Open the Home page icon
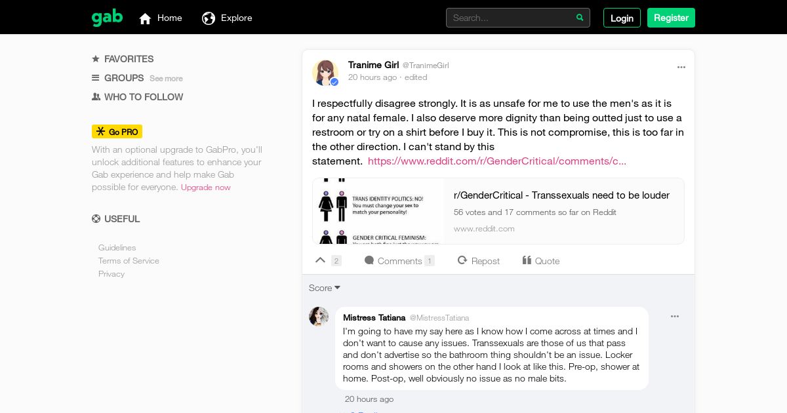Image resolution: width=787 pixels, height=413 pixels. (x=145, y=18)
